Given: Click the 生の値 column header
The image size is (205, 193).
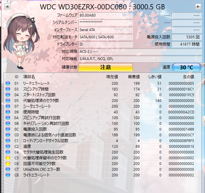Looking at the screenshot, I should [188, 77].
